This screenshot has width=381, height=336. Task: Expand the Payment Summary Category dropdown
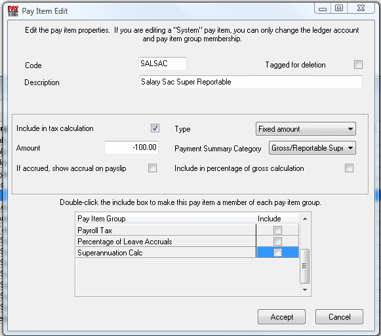point(312,148)
